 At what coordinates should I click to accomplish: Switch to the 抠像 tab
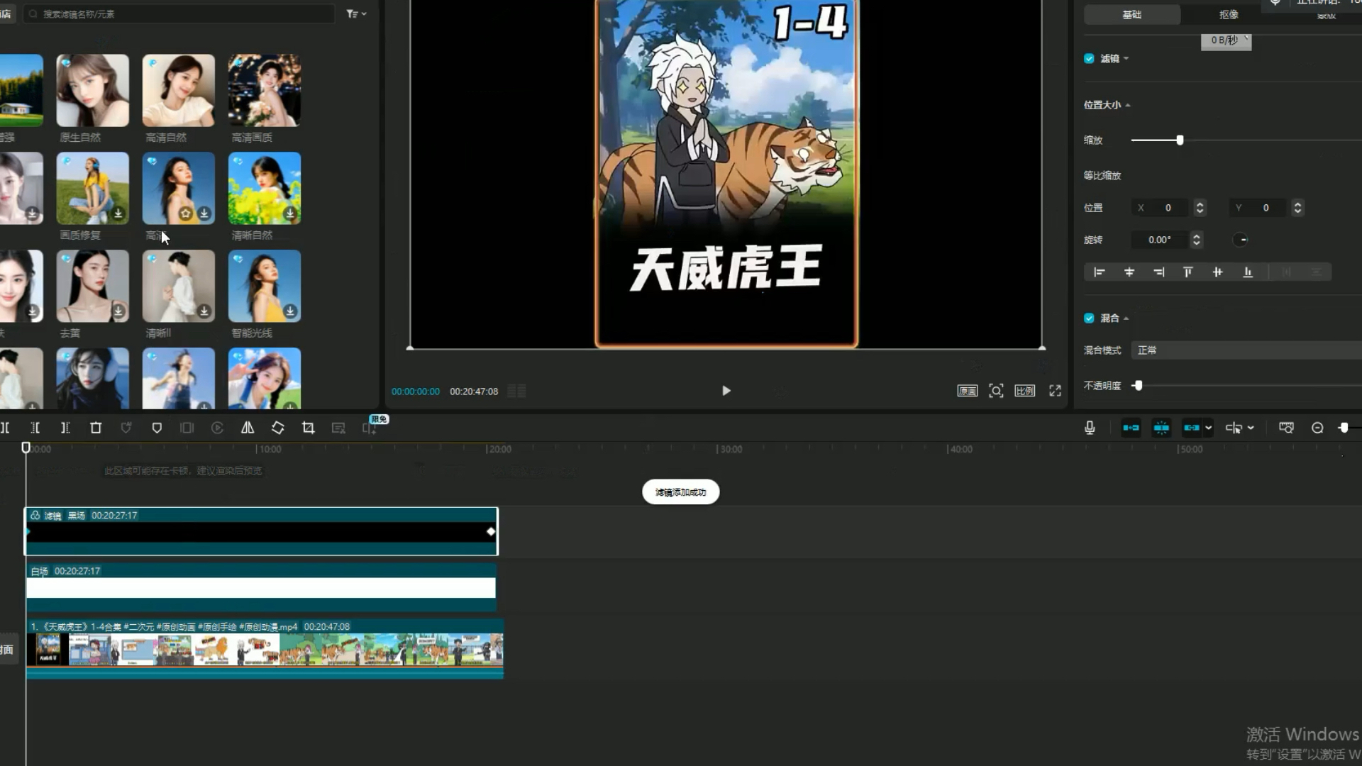tap(1229, 14)
